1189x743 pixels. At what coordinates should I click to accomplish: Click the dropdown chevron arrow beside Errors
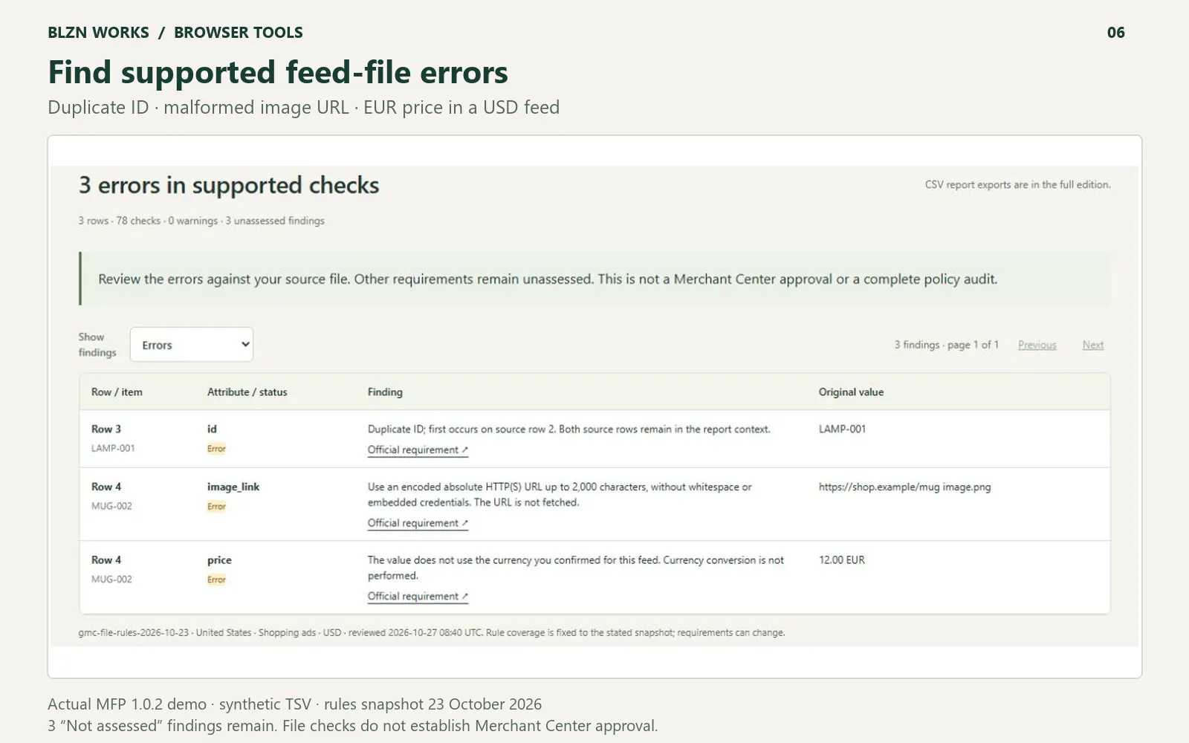click(245, 345)
